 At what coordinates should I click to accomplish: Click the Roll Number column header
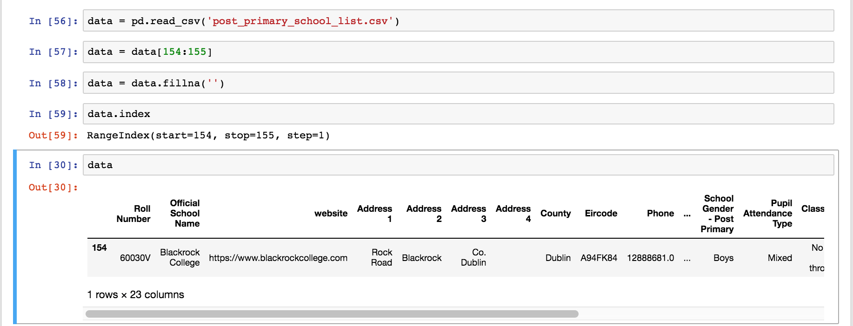pyautogui.click(x=133, y=214)
